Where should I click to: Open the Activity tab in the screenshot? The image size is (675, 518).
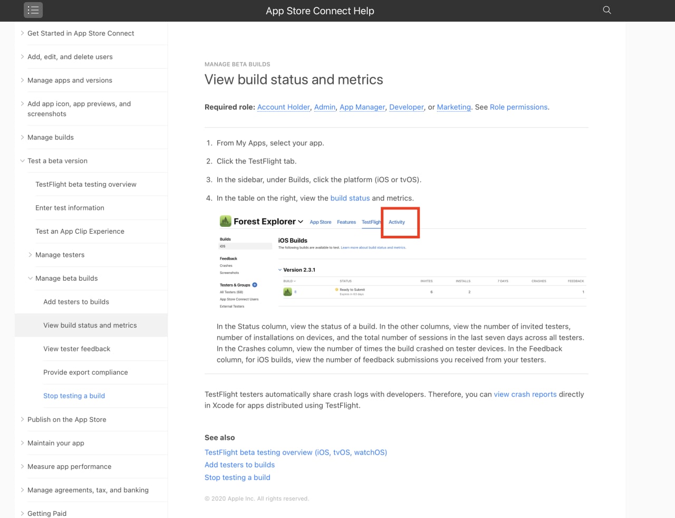click(x=397, y=222)
